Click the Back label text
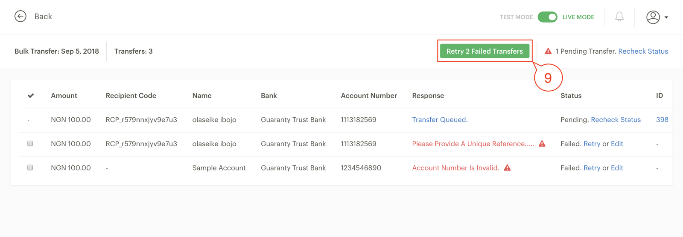This screenshot has height=237, width=683. (43, 16)
